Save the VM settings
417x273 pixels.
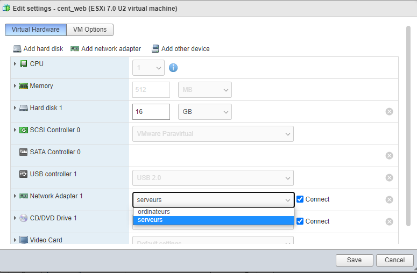(x=354, y=260)
